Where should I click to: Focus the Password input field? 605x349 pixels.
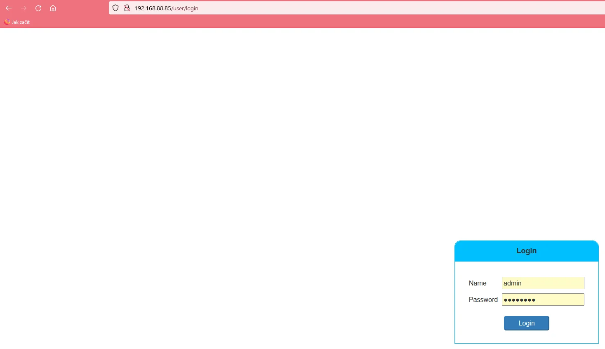coord(543,299)
